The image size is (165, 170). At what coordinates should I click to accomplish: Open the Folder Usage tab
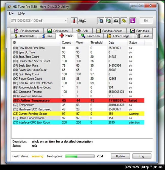pyautogui.click(x=118, y=36)
